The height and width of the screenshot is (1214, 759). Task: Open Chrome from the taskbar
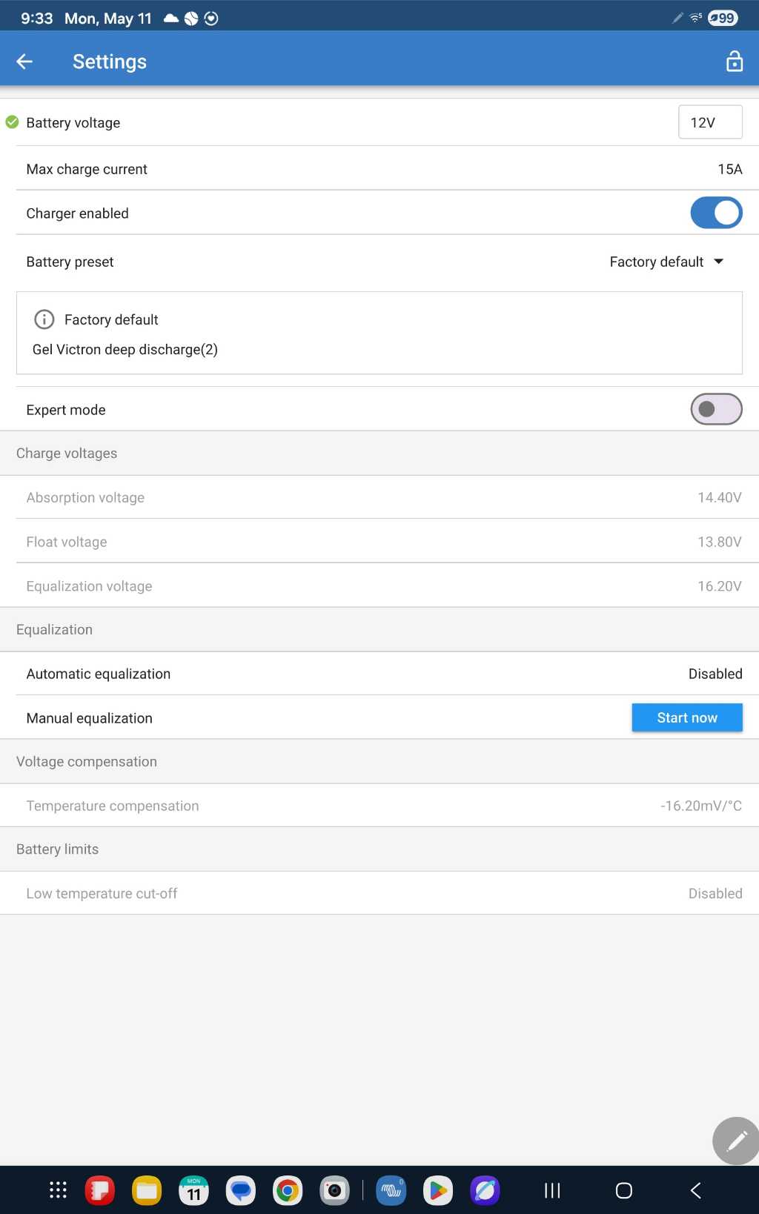(288, 1190)
